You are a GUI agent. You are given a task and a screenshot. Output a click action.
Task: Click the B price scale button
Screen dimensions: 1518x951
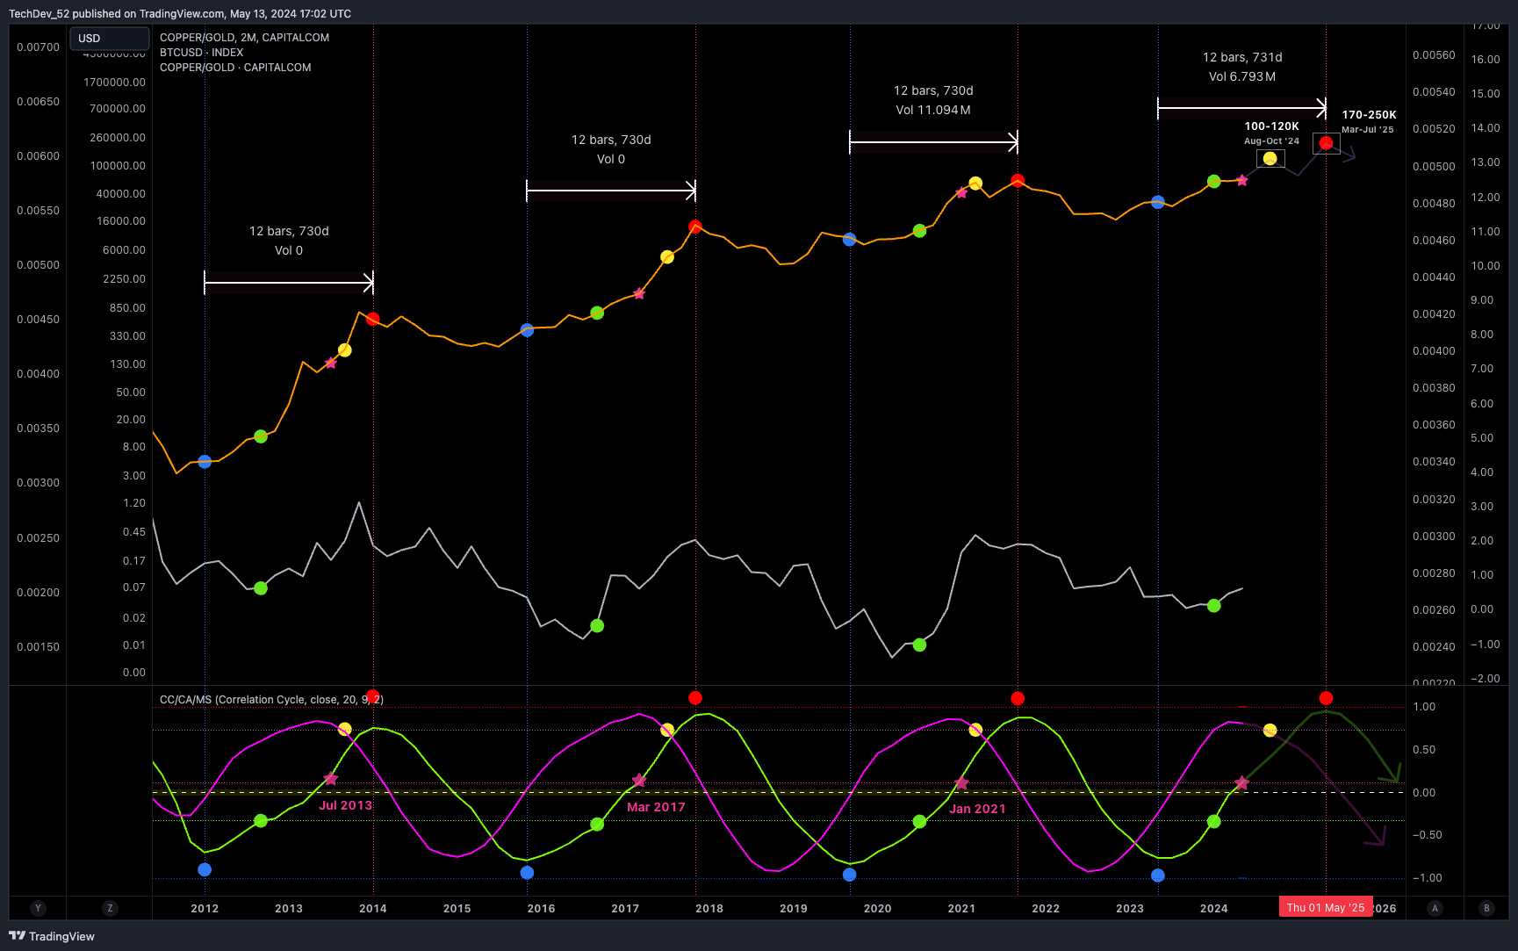click(x=1486, y=908)
